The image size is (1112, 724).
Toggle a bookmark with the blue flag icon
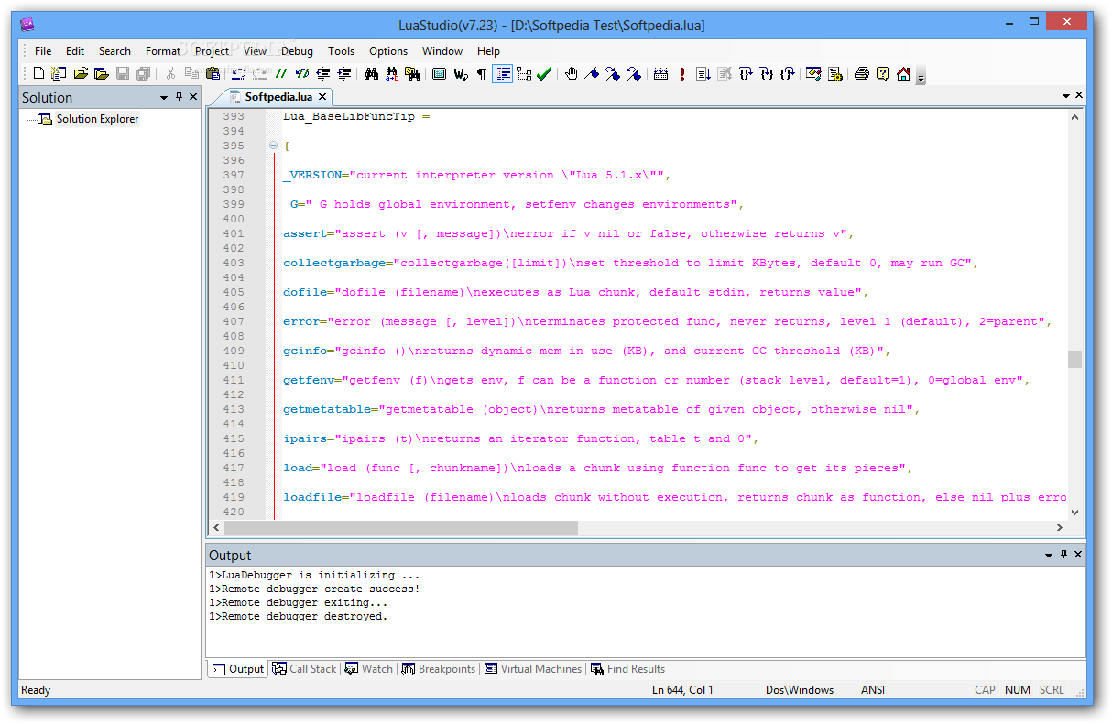pos(592,74)
